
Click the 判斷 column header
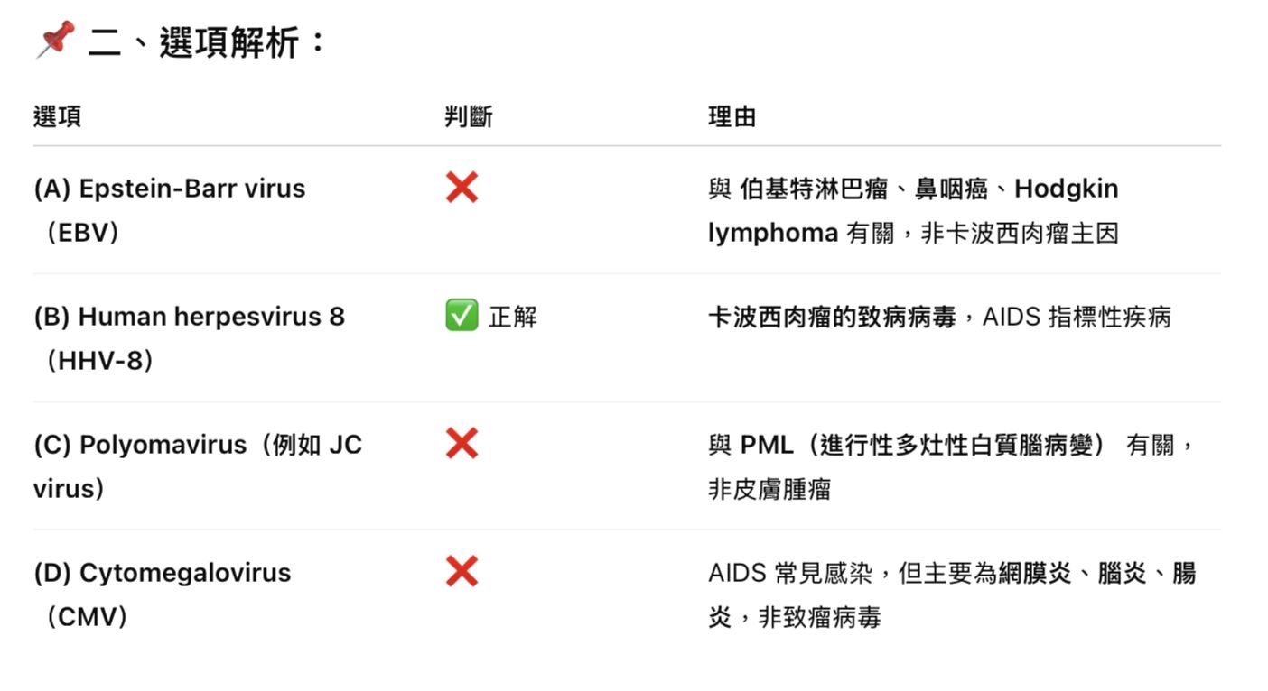point(469,116)
